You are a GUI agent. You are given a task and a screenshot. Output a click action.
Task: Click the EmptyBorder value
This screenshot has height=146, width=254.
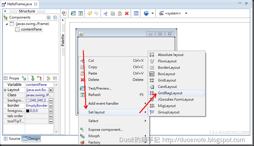(x=37, y=106)
